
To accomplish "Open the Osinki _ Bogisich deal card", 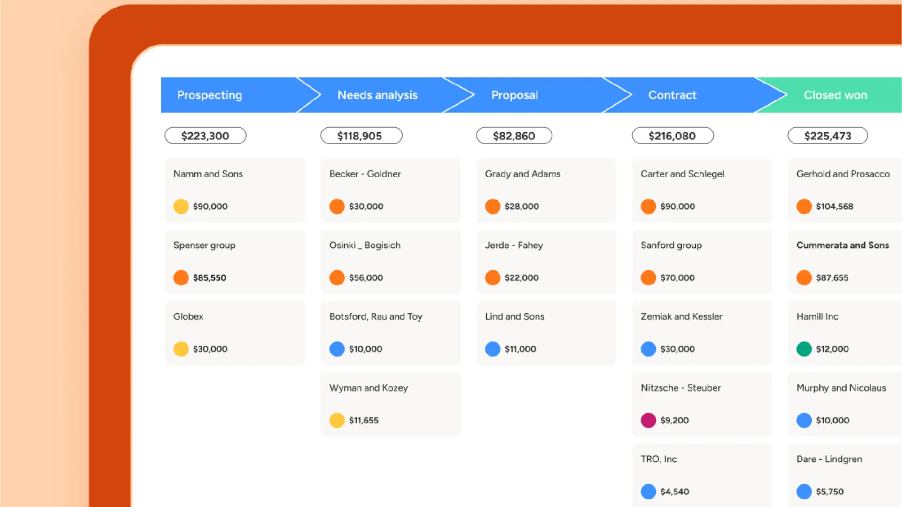I will [x=390, y=261].
